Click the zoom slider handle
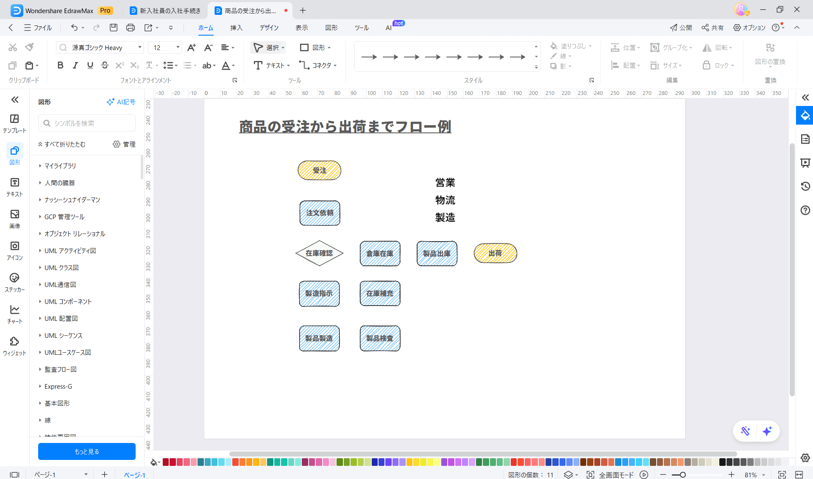 coord(682,475)
